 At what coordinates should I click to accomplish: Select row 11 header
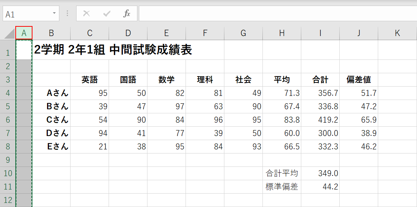pyautogui.click(x=8, y=187)
